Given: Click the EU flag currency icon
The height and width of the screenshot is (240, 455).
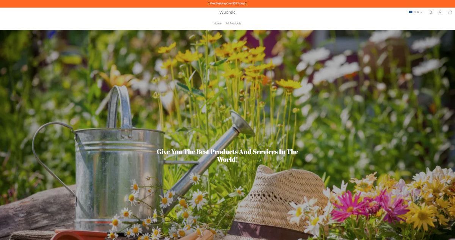Looking at the screenshot, I should click(411, 12).
